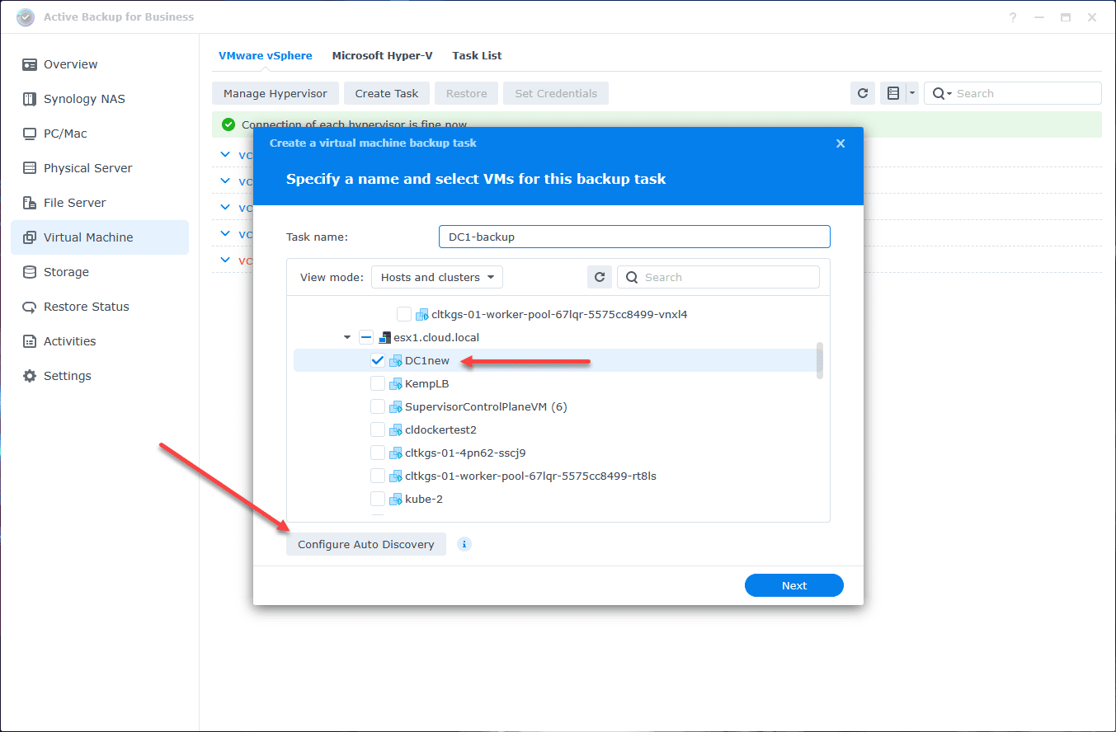The width and height of the screenshot is (1116, 732).
Task: Open Storage in the sidebar
Action: (100, 272)
